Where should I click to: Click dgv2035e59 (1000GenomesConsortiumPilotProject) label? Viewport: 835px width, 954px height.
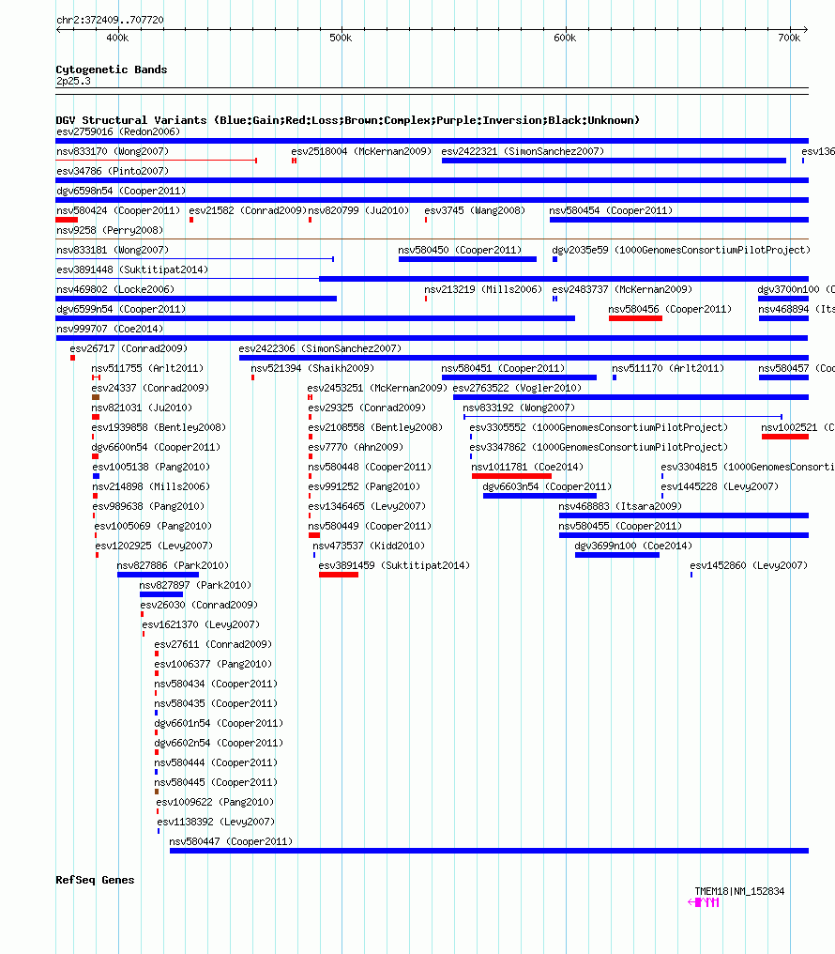[x=681, y=250]
